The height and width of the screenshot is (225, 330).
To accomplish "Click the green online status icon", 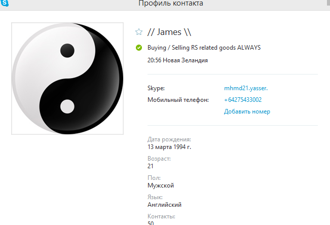I will (139, 48).
